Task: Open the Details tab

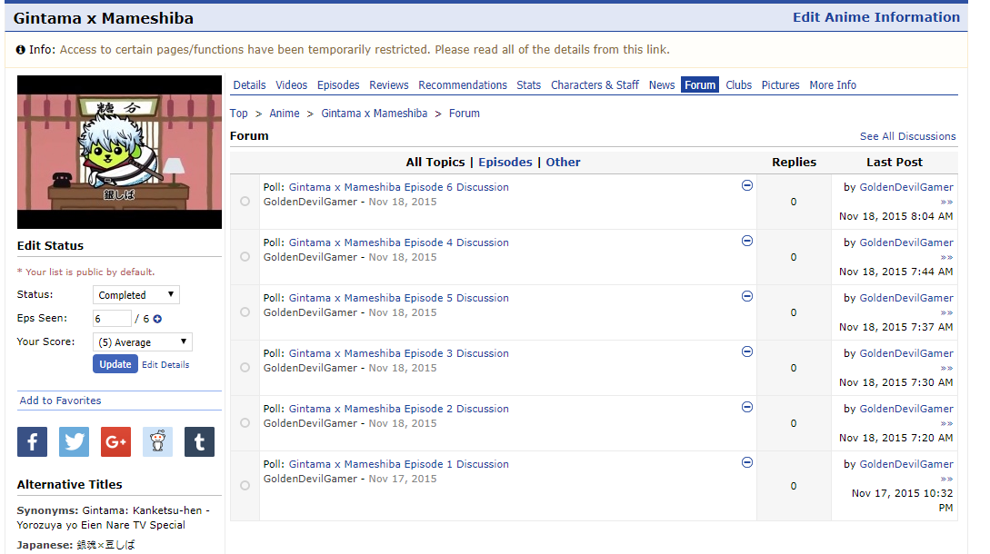Action: click(x=249, y=85)
